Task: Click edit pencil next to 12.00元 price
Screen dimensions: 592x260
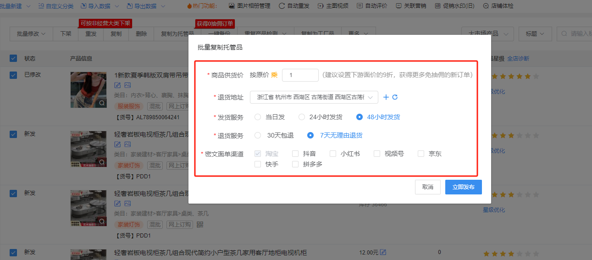Action: click(383, 252)
